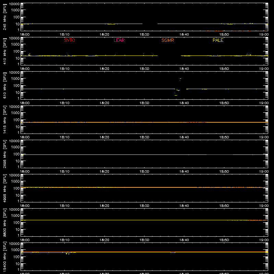Click 18:50 tick under the 1415 MHz plot
Screen dimensions: 274x274
click(x=224, y=137)
